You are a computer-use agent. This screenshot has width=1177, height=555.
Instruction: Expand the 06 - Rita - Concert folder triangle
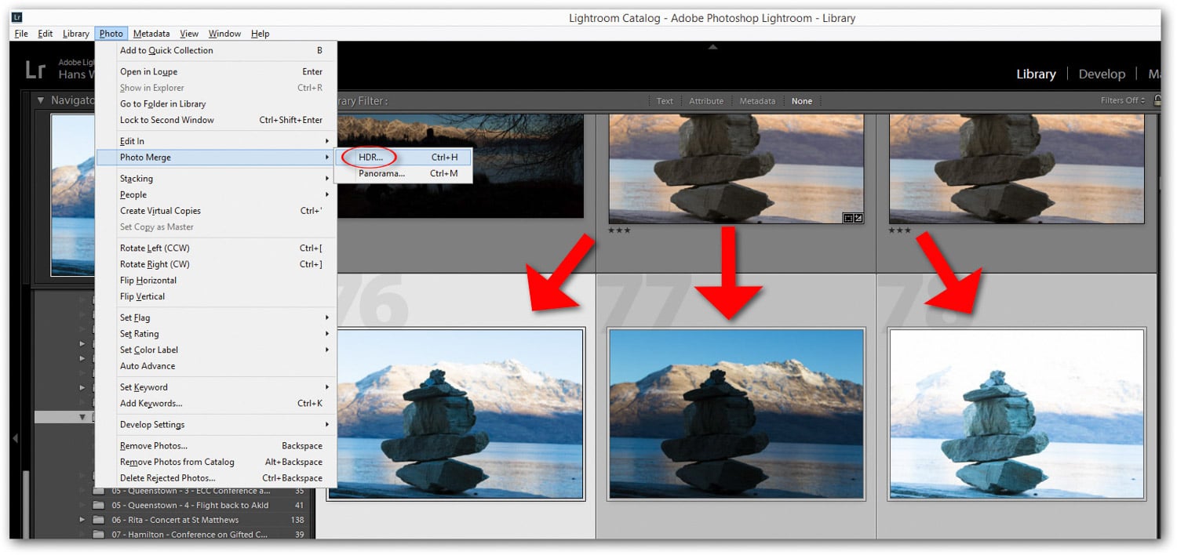click(82, 520)
